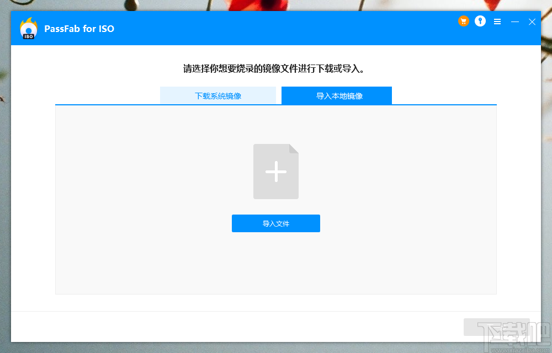Click the gray document import placeholder icon
The height and width of the screenshot is (353, 552).
[275, 171]
